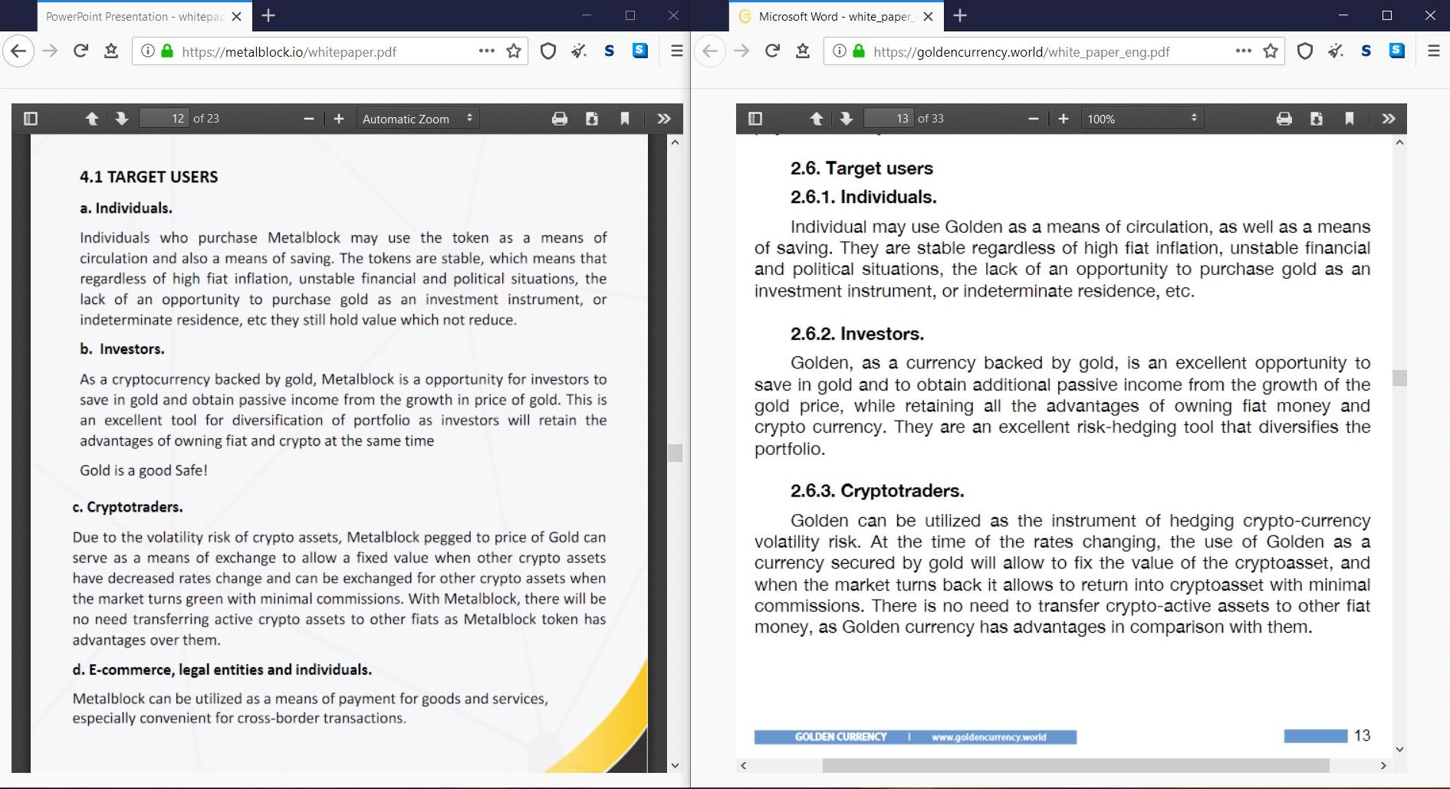Zoom in goldencurrency PDF
This screenshot has width=1450, height=789.
(x=1064, y=119)
